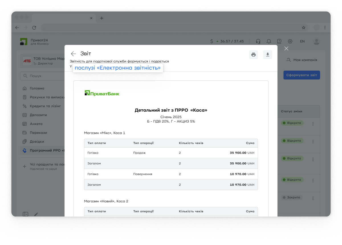The height and width of the screenshot is (245, 342).
Task: Go back using the arrow beside Звіт
Action: [x=73, y=54]
